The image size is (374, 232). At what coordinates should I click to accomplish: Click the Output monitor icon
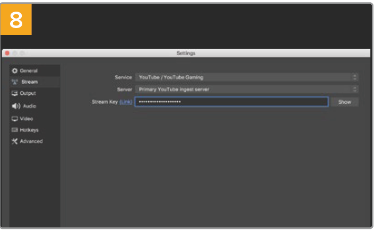tap(15, 93)
